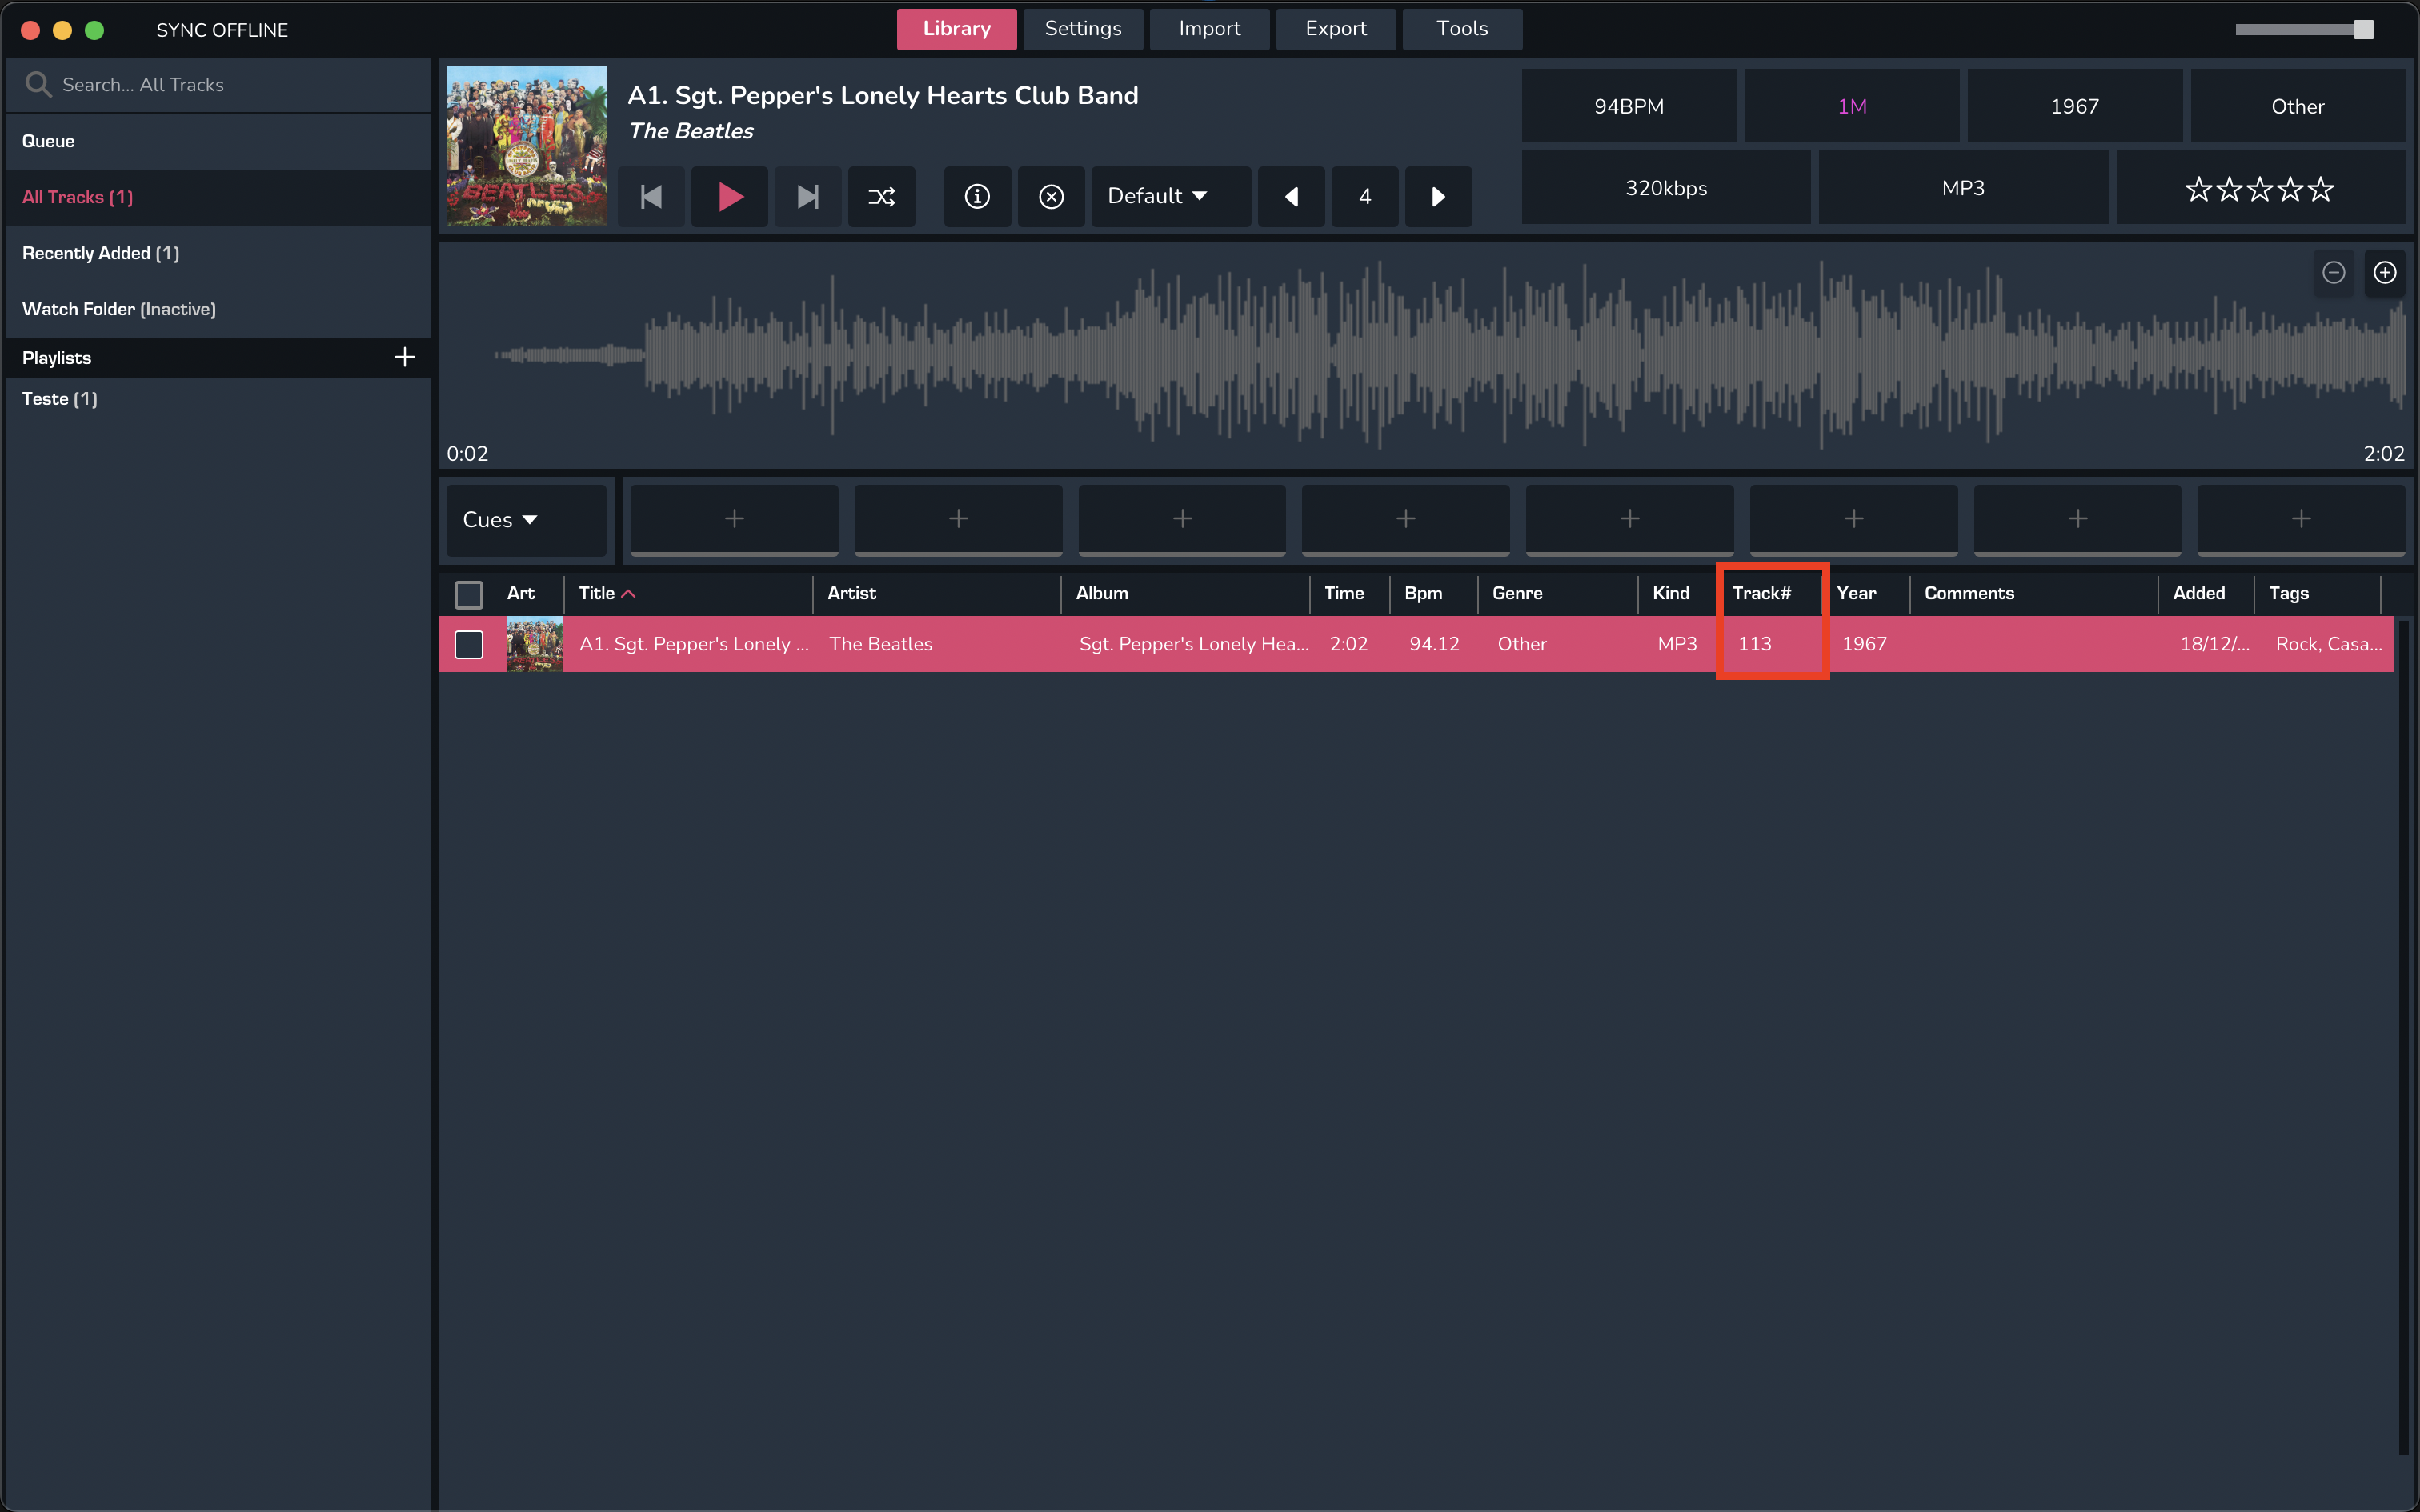2420x1512 pixels.
Task: Open track info panel
Action: pos(977,196)
